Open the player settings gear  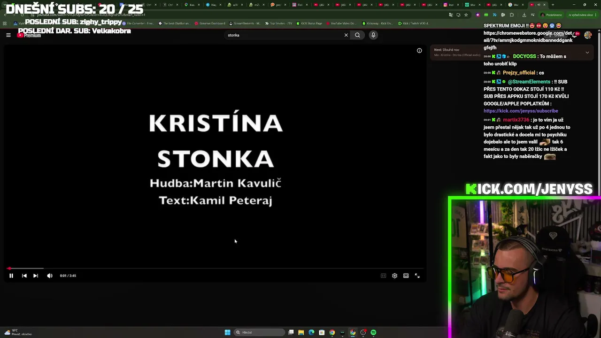(394, 276)
